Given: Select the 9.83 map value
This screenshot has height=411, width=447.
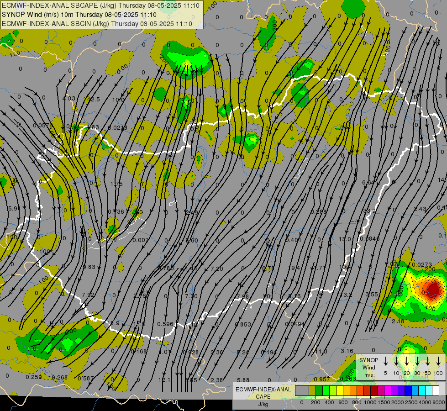Looking at the screenshot, I should pos(89,267).
